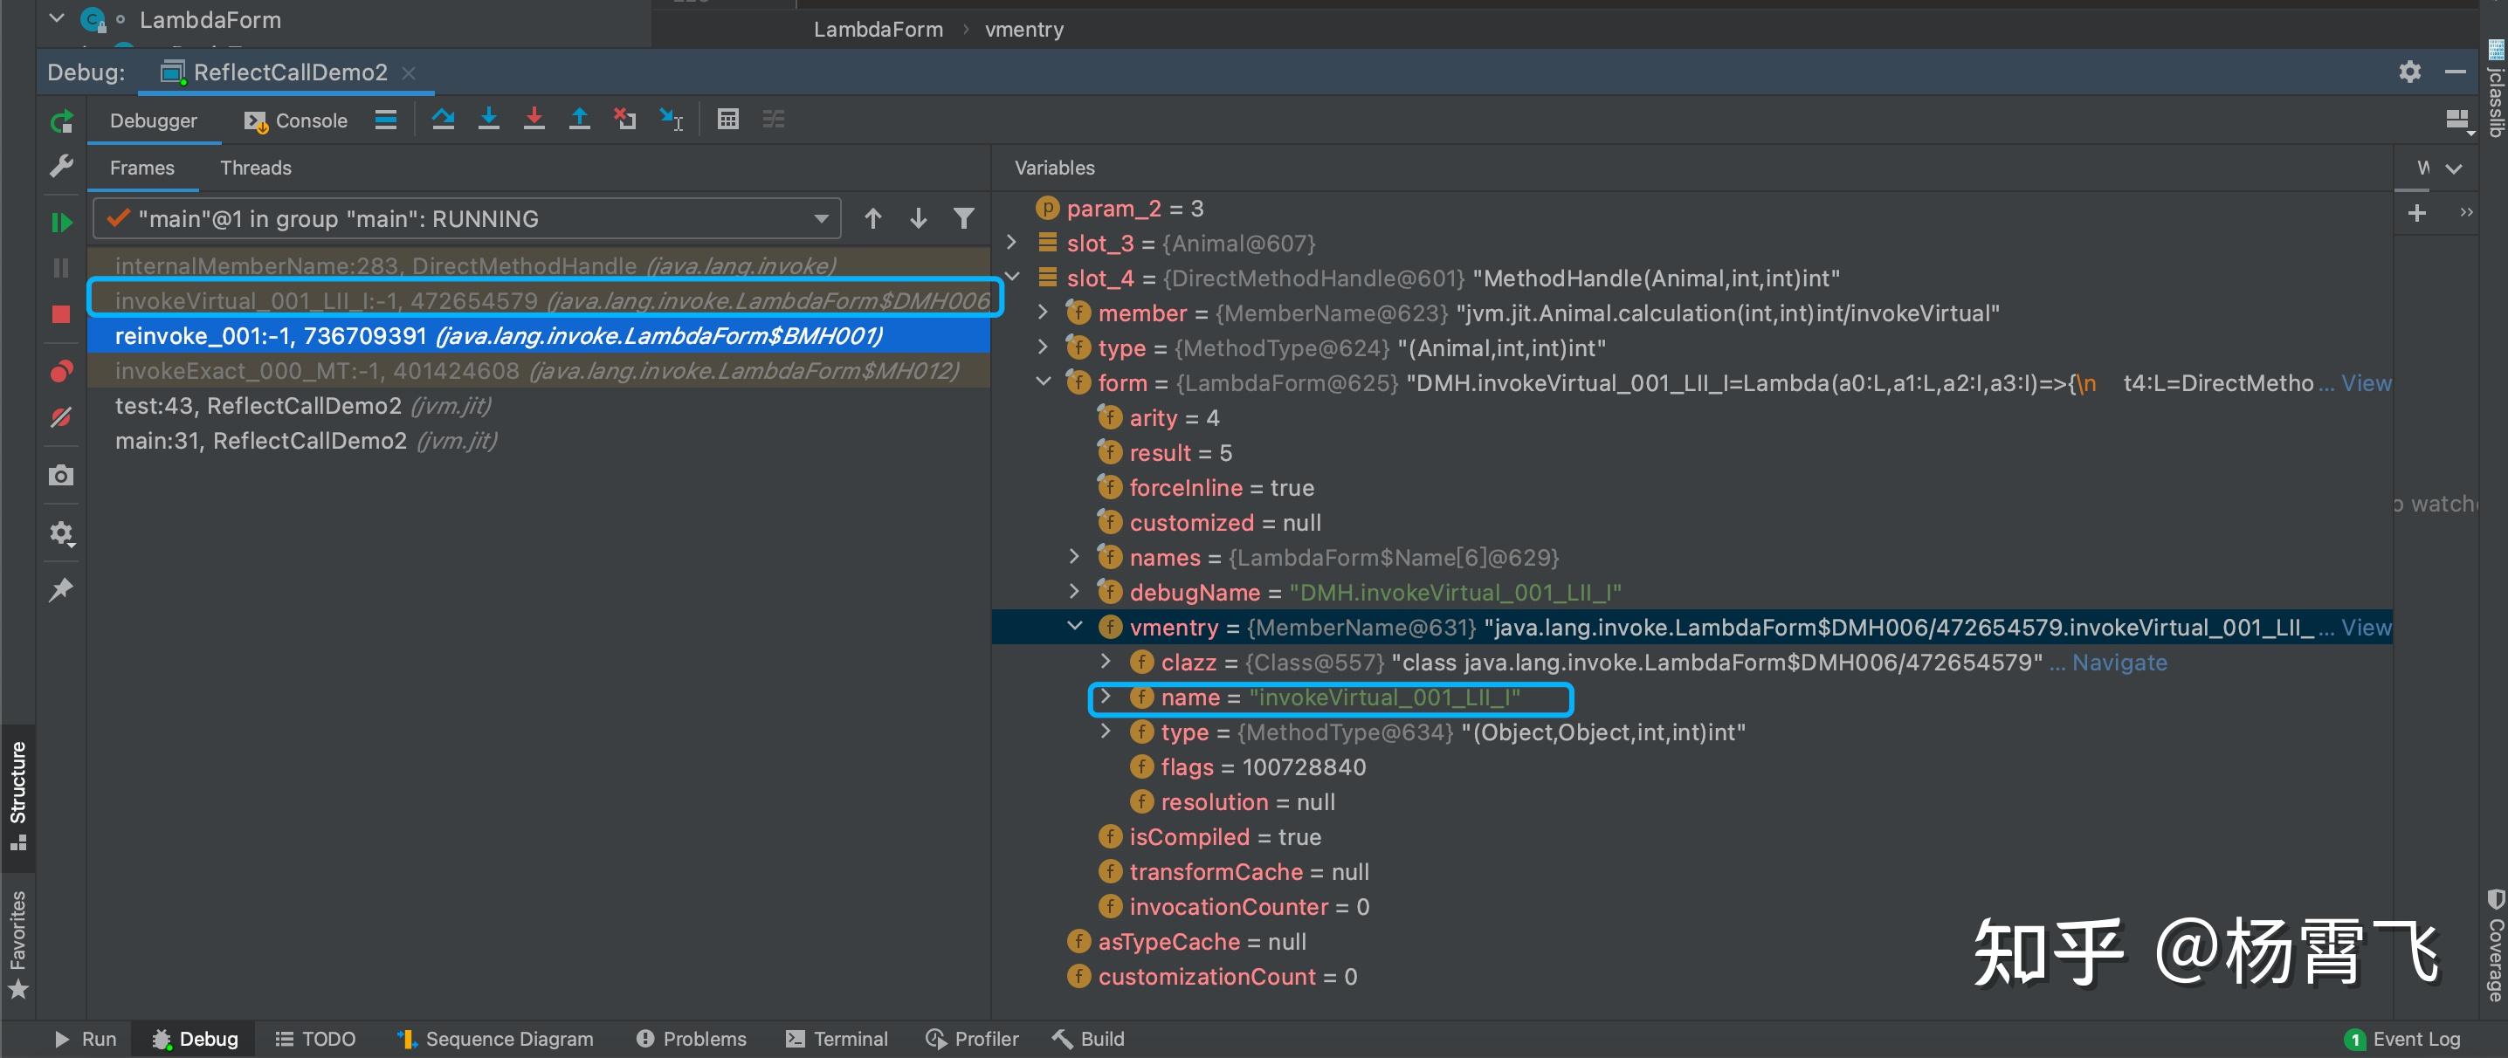Collapse the vmentry variable node

tap(1075, 627)
